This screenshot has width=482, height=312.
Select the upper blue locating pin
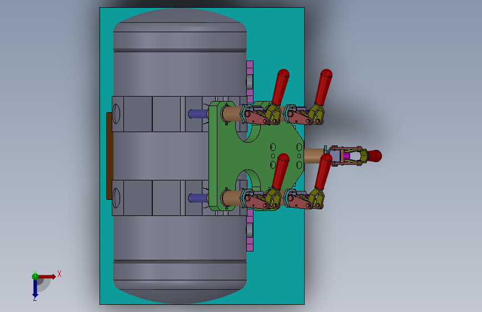197,114
